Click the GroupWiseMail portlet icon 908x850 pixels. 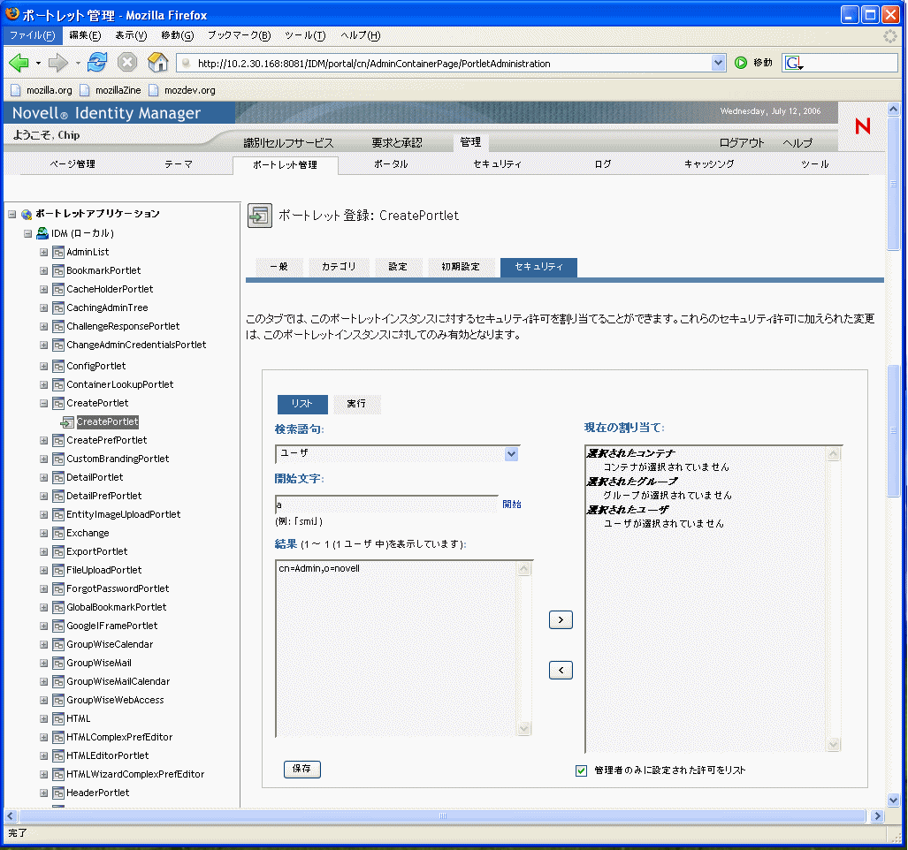[57, 663]
